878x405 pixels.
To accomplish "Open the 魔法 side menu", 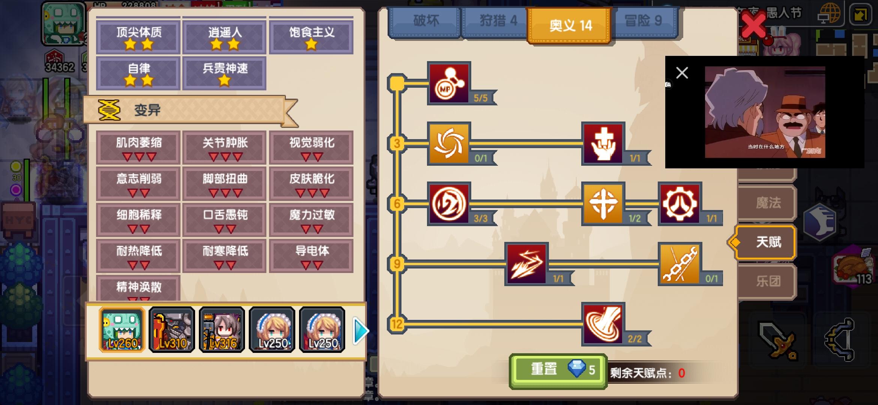I will pyautogui.click(x=767, y=203).
